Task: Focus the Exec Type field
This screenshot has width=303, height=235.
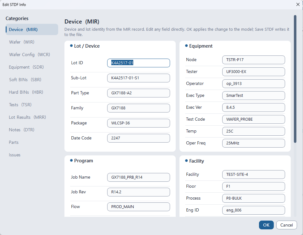Action: coord(254,96)
